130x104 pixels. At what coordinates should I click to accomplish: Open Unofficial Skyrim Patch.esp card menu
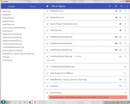coord(125,56)
